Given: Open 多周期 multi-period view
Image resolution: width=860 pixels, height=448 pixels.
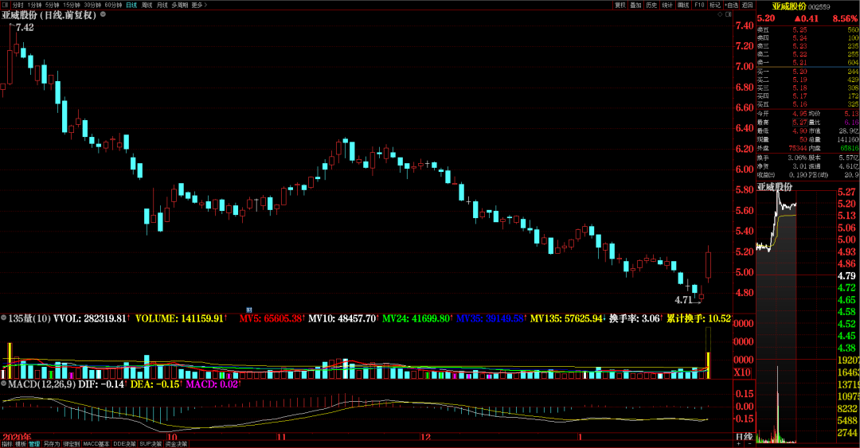Looking at the screenshot, I should click(179, 5).
